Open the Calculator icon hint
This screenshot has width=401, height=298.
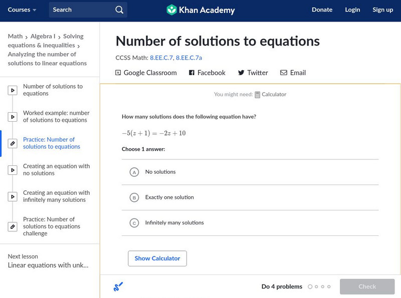pyautogui.click(x=257, y=95)
